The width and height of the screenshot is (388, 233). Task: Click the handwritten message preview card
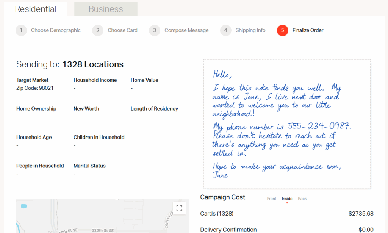pos(287,123)
